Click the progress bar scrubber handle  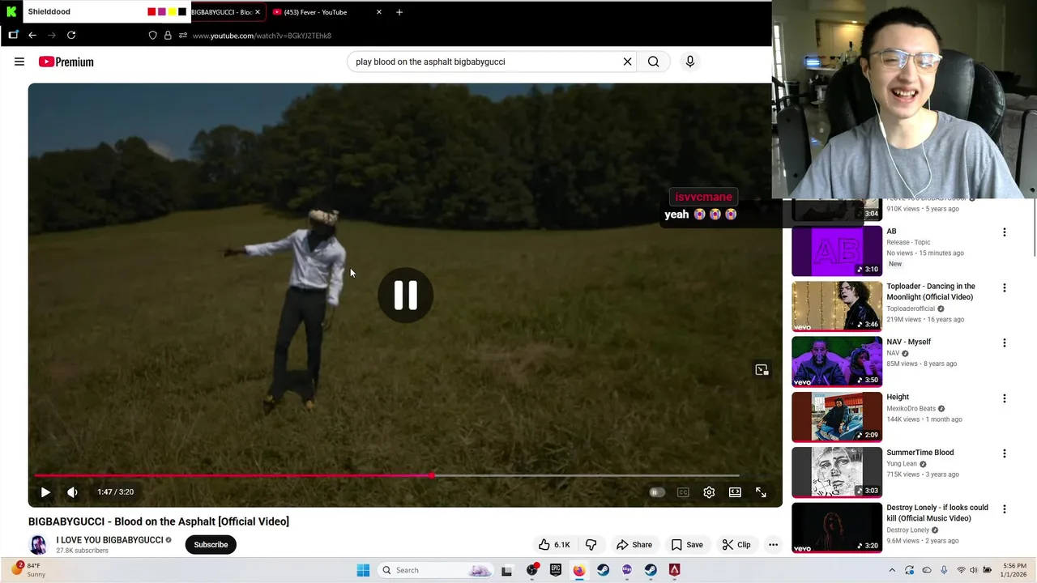(432, 476)
